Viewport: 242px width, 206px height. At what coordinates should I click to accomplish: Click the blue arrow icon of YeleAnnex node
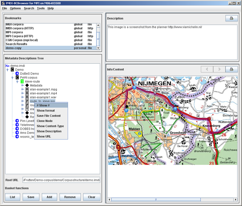(x=17, y=125)
